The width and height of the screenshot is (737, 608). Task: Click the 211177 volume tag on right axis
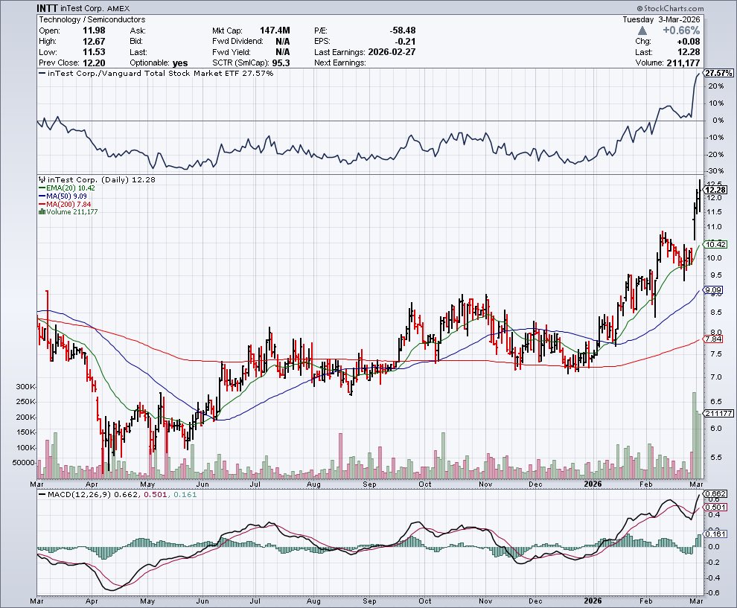click(x=718, y=414)
